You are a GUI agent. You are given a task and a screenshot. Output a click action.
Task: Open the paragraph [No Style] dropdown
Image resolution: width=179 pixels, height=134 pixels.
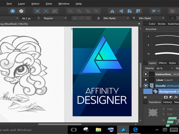click(152, 18)
